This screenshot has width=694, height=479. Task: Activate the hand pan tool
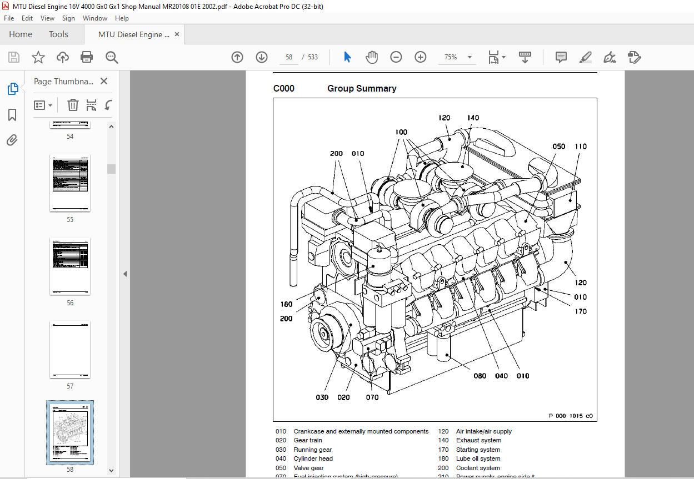[371, 57]
